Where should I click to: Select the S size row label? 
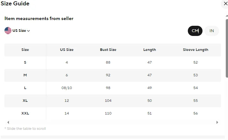coord(25,62)
